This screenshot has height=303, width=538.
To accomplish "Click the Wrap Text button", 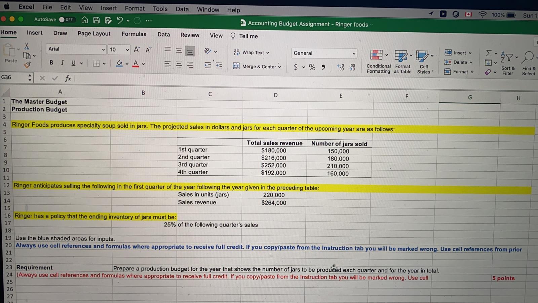I will [x=251, y=53].
